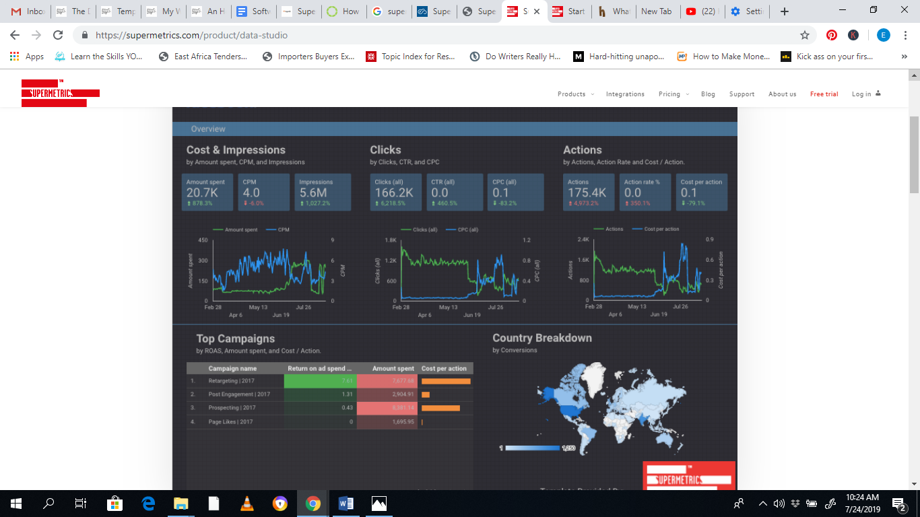Expand the Products menu
This screenshot has width=920, height=517.
[576, 94]
